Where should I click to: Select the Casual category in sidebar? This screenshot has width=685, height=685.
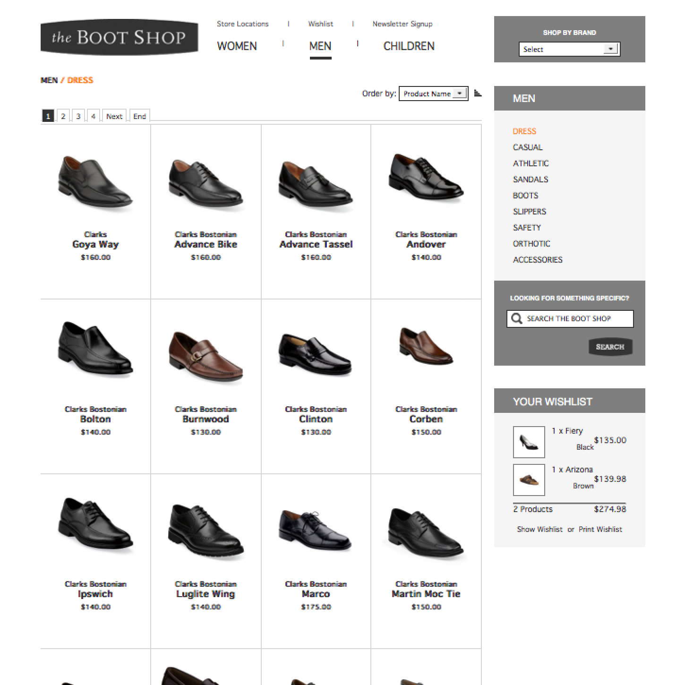pyautogui.click(x=528, y=147)
